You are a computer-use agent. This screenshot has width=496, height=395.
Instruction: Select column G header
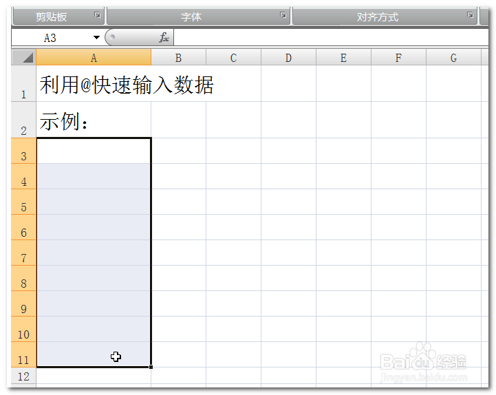pyautogui.click(x=453, y=58)
